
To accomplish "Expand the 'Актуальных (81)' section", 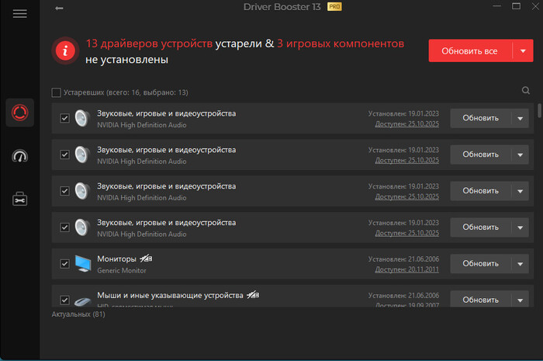I will [x=78, y=314].
